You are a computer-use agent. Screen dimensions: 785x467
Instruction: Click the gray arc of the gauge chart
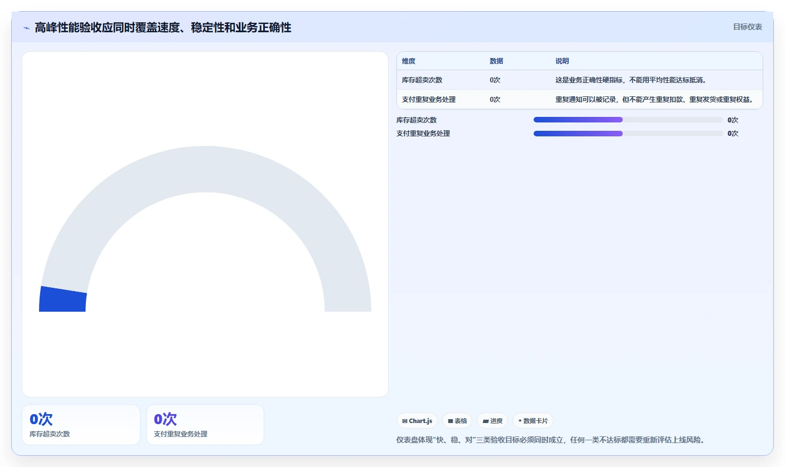click(x=205, y=169)
